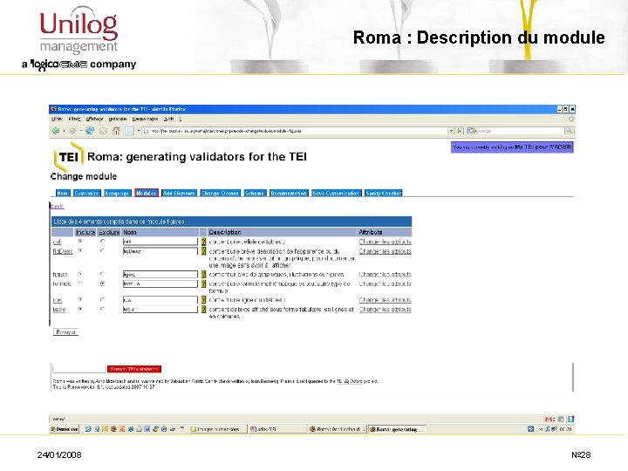This screenshot has height=471, width=628.
Task: Reload the page with the refresh icon
Action: pyautogui.click(x=90, y=131)
